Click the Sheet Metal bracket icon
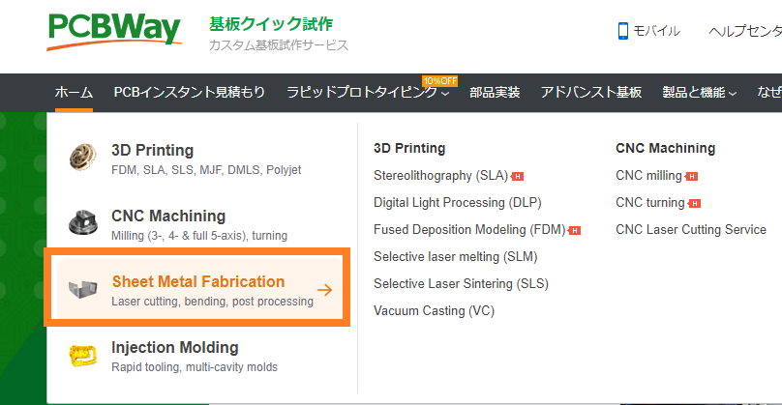Screen dimensions: 782x405 pyautogui.click(x=83, y=290)
